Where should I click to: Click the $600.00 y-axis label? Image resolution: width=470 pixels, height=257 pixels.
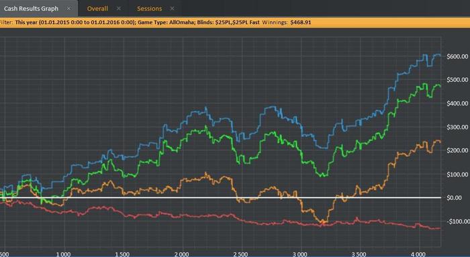(x=457, y=56)
